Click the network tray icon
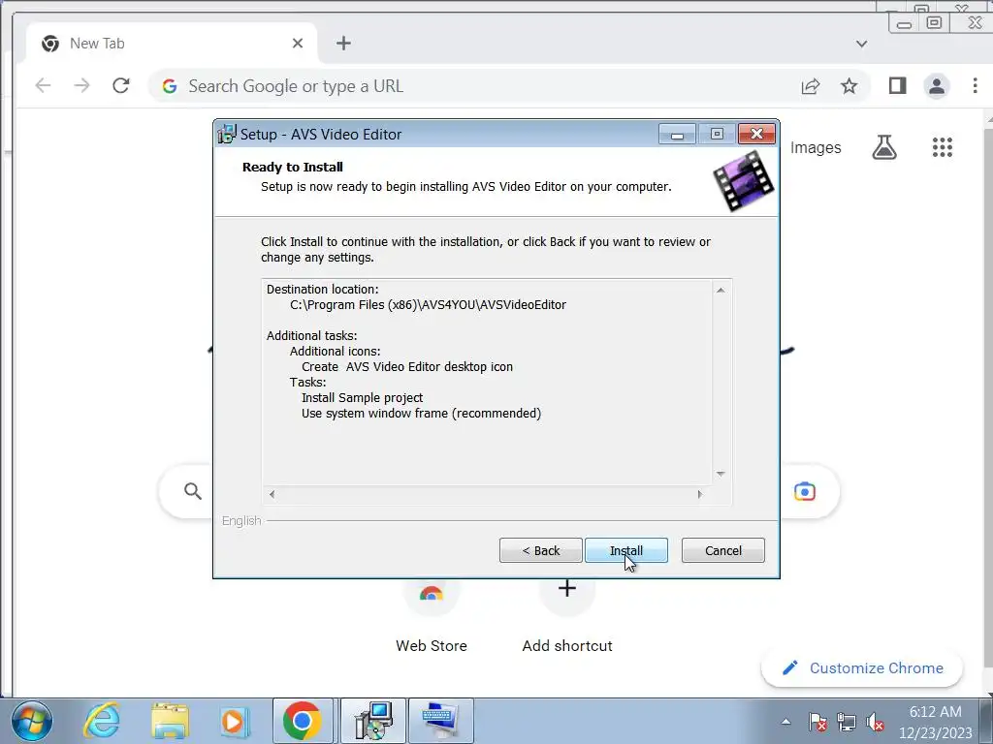Screen dimensions: 993x744 tap(846, 722)
